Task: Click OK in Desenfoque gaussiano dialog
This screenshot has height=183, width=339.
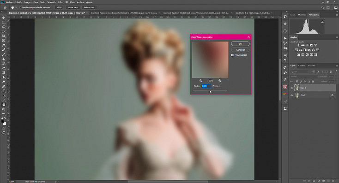Action: (241, 44)
